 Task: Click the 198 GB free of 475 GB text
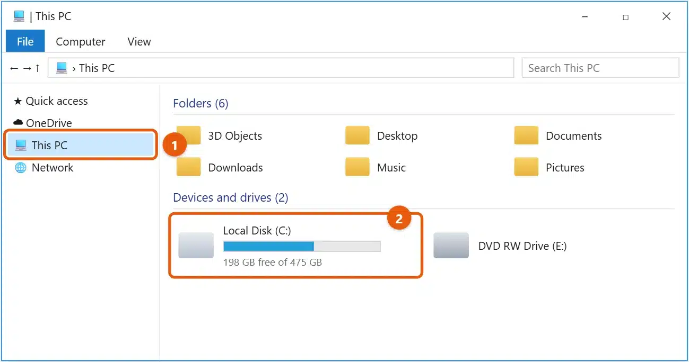273,262
